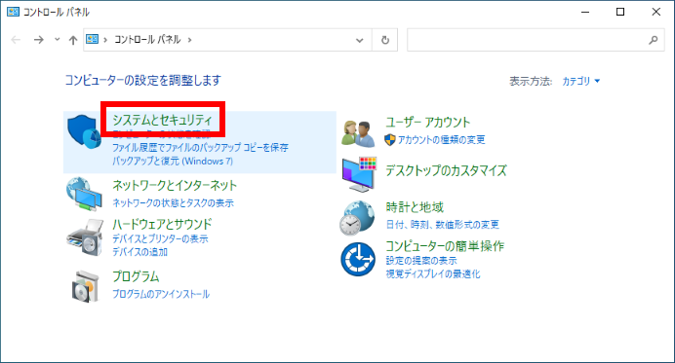Open the プログラム heading link
The width and height of the screenshot is (675, 363).
point(136,276)
